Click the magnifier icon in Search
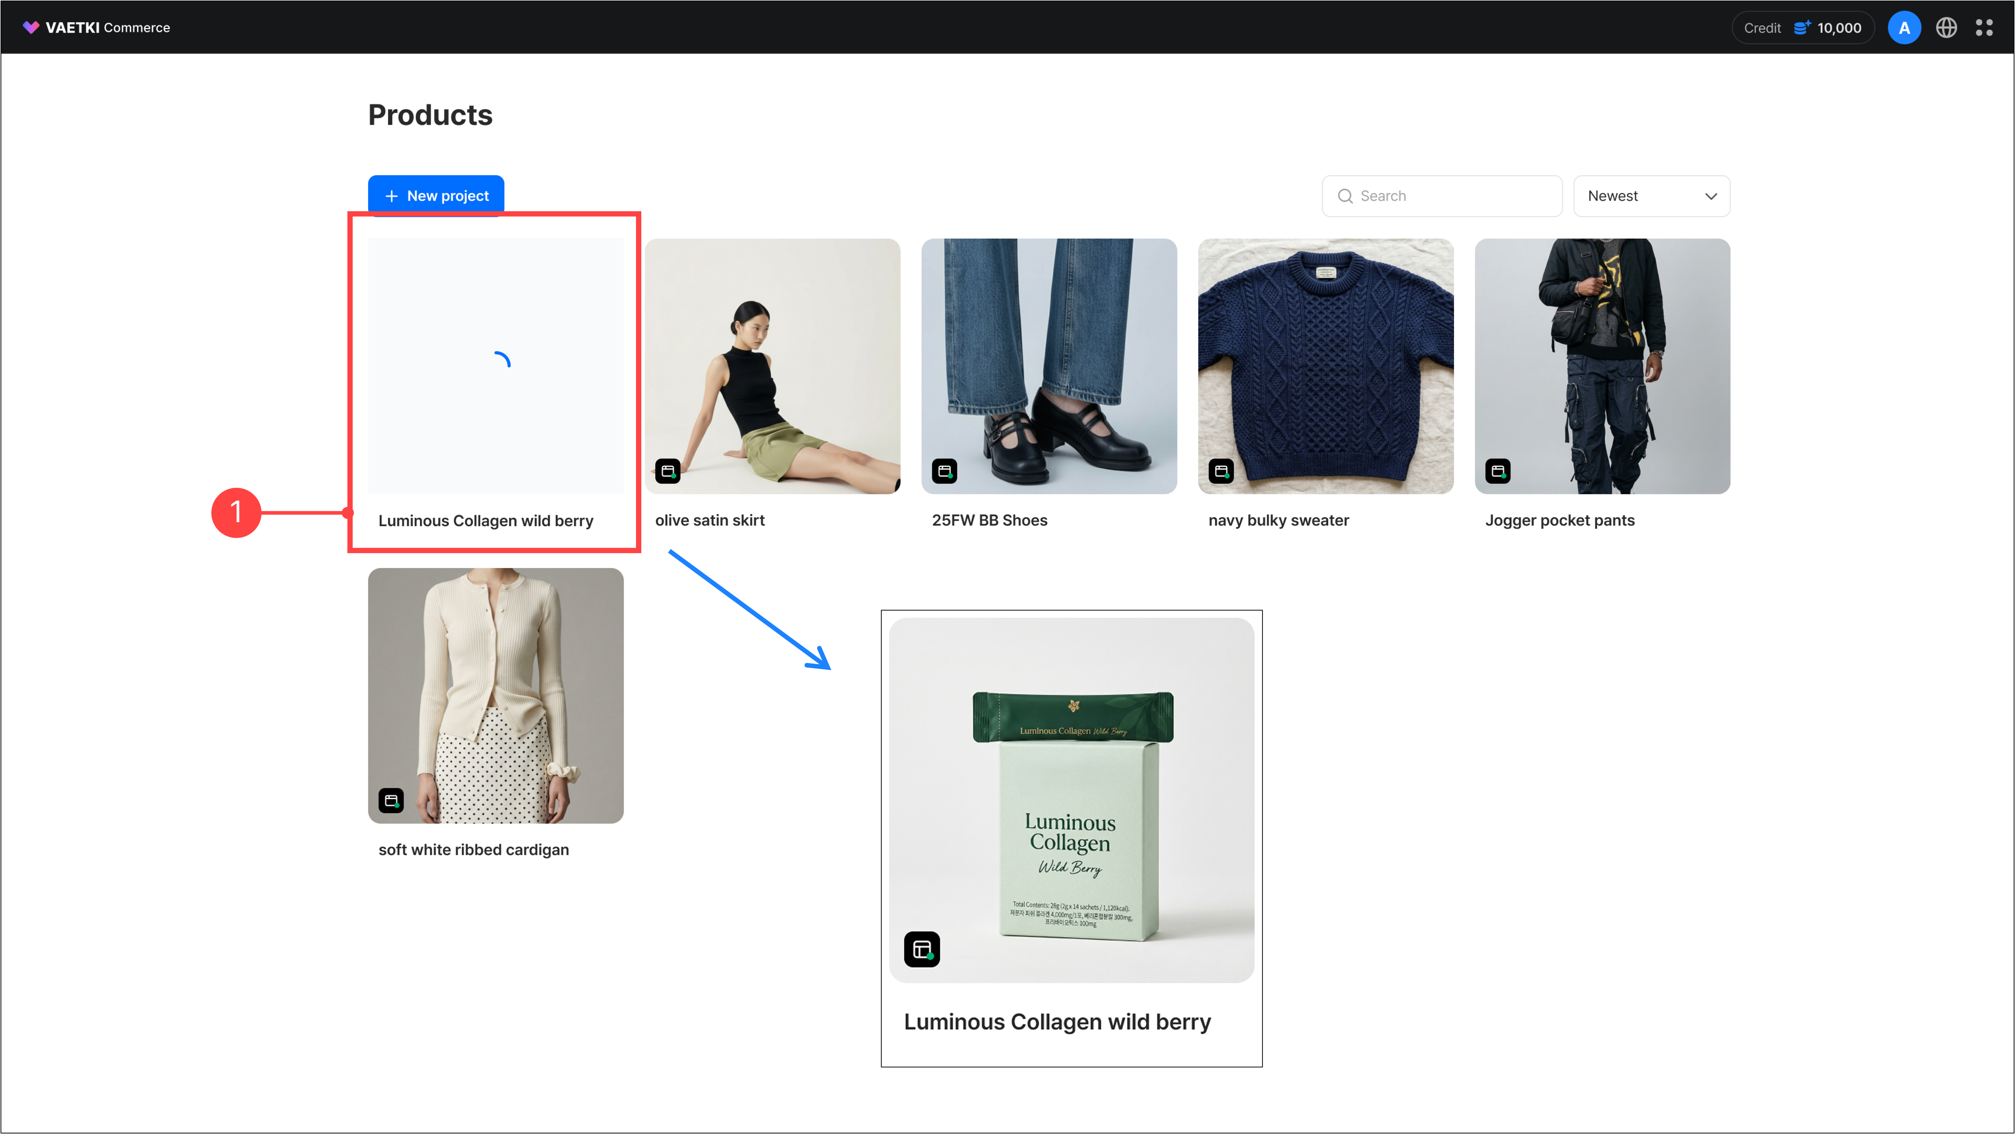The width and height of the screenshot is (2015, 1134). coord(1345,196)
